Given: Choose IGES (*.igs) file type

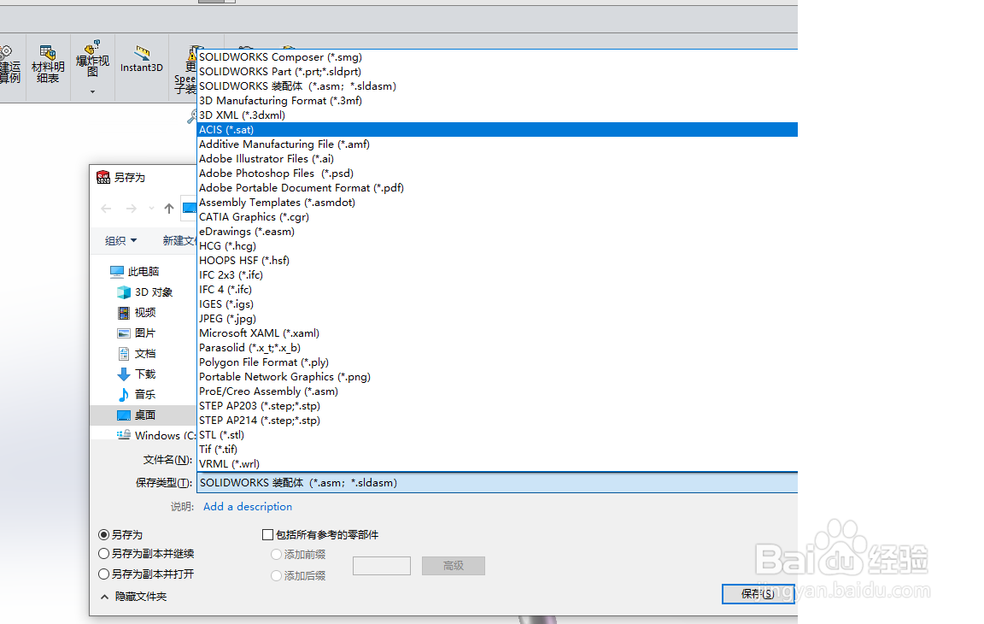Looking at the screenshot, I should 497,303.
